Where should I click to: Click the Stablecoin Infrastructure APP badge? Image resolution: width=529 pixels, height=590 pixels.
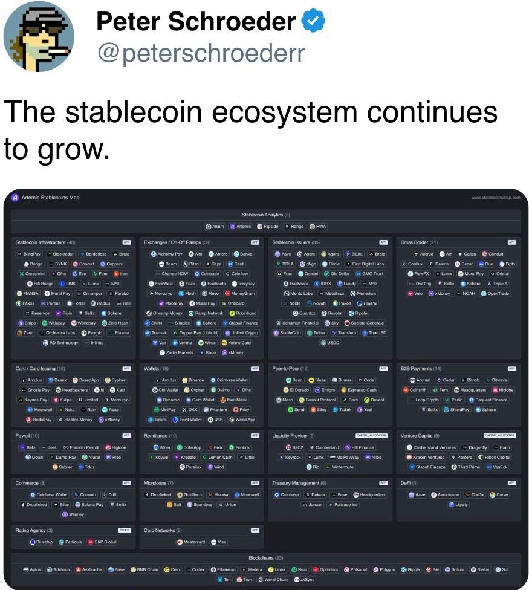click(127, 242)
